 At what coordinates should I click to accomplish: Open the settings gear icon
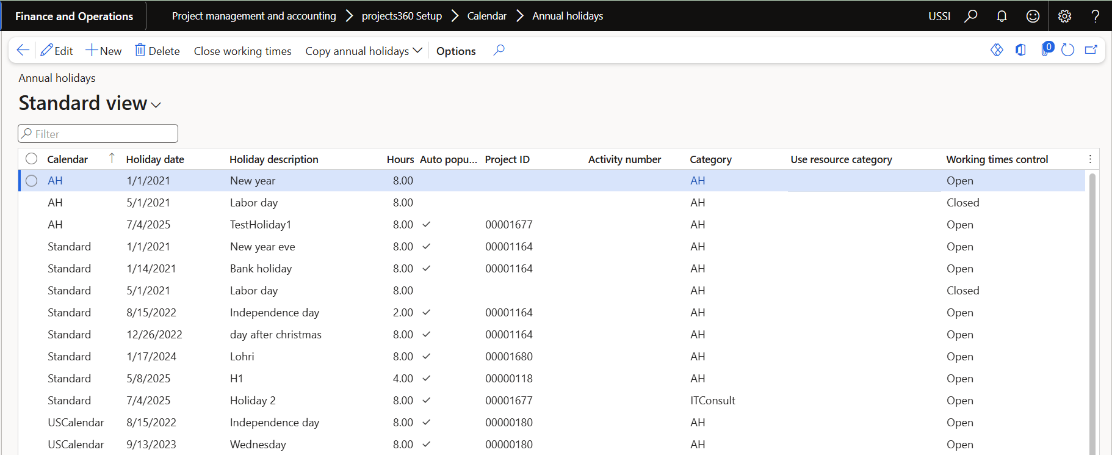pos(1064,16)
